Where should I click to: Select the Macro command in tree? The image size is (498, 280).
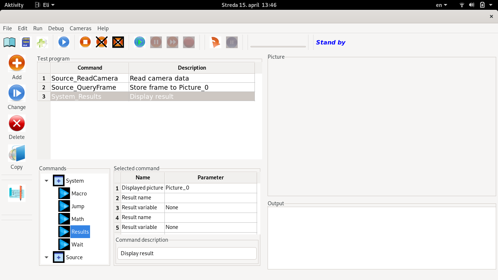79,194
